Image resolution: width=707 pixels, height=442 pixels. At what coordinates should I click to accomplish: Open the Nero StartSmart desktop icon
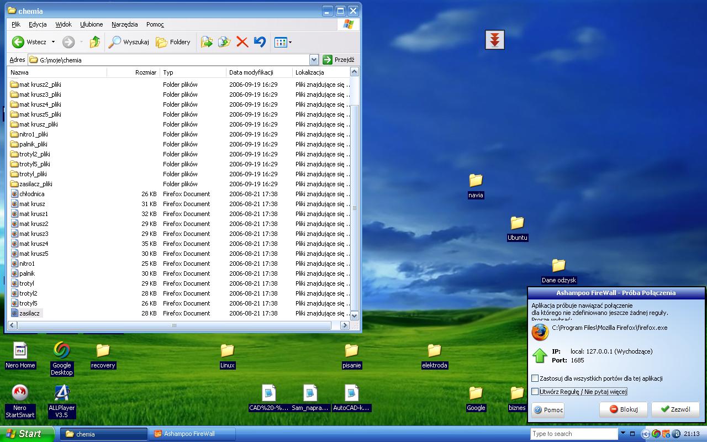tap(20, 401)
